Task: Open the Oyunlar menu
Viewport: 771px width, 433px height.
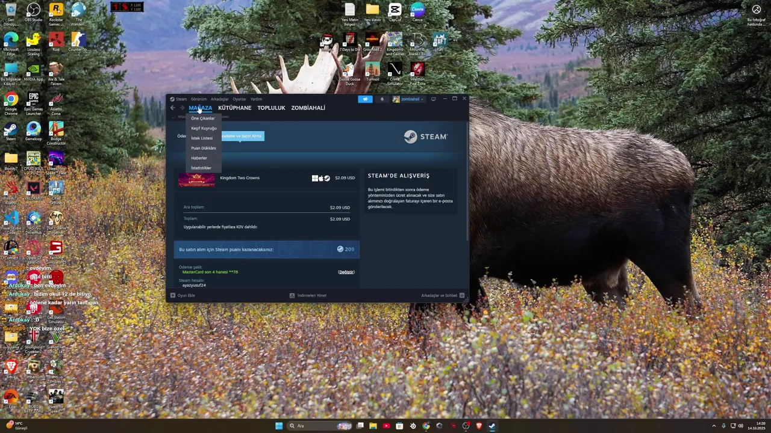Action: click(240, 99)
